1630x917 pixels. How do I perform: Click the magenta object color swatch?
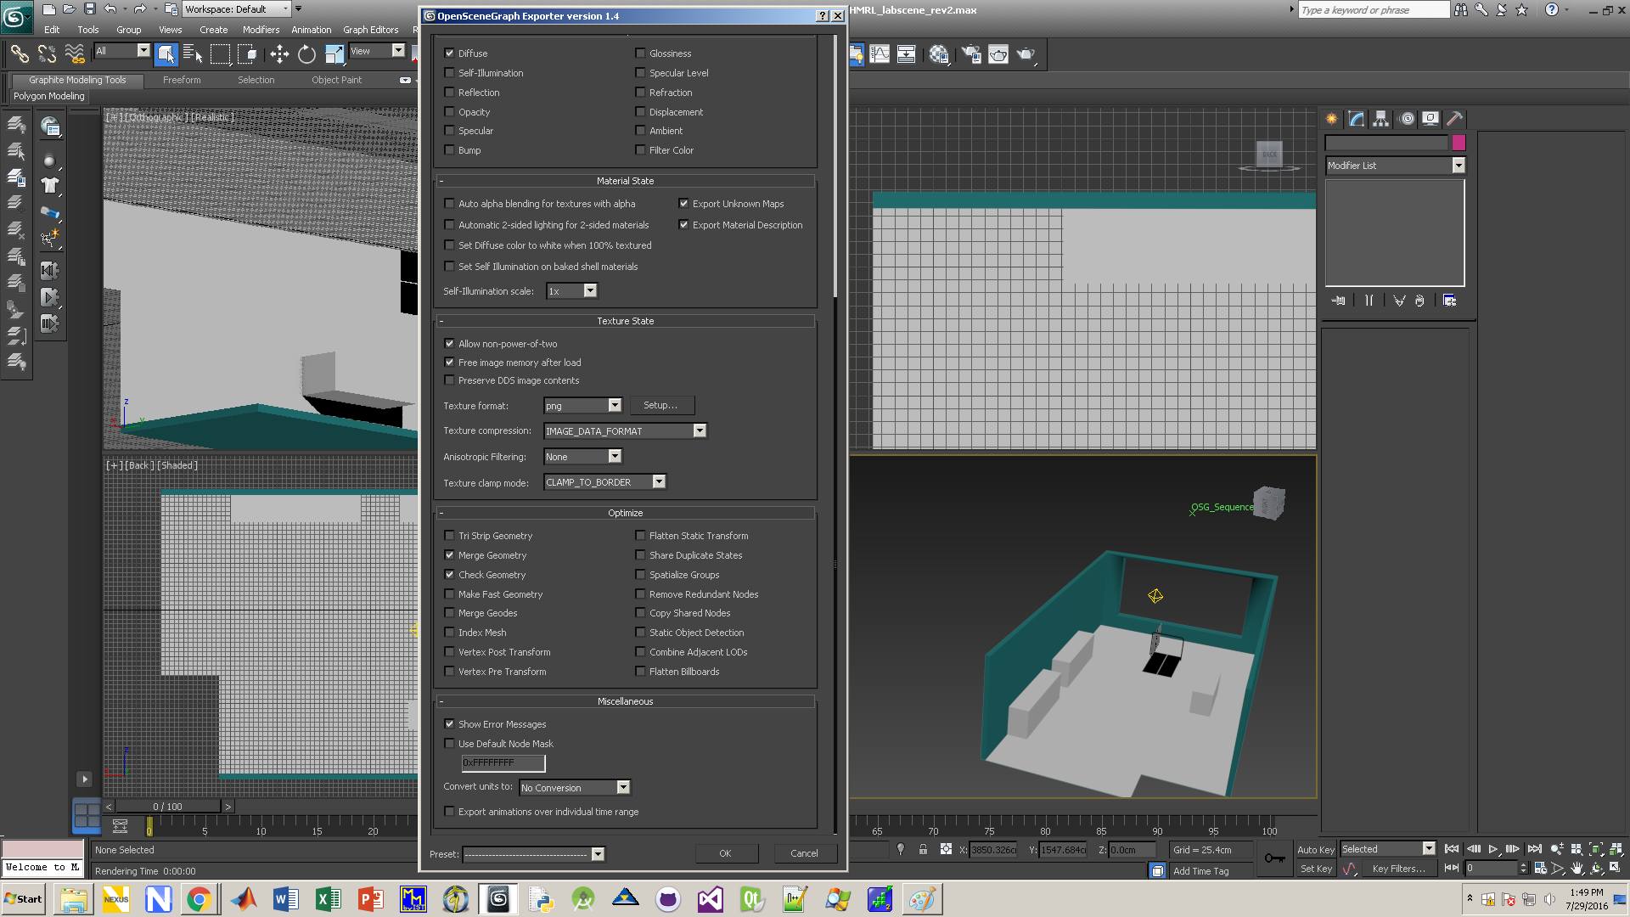pyautogui.click(x=1459, y=143)
